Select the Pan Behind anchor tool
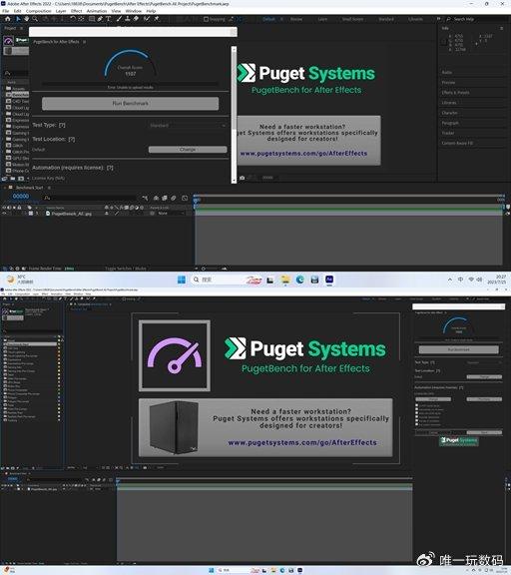The image size is (511, 575). point(81,19)
